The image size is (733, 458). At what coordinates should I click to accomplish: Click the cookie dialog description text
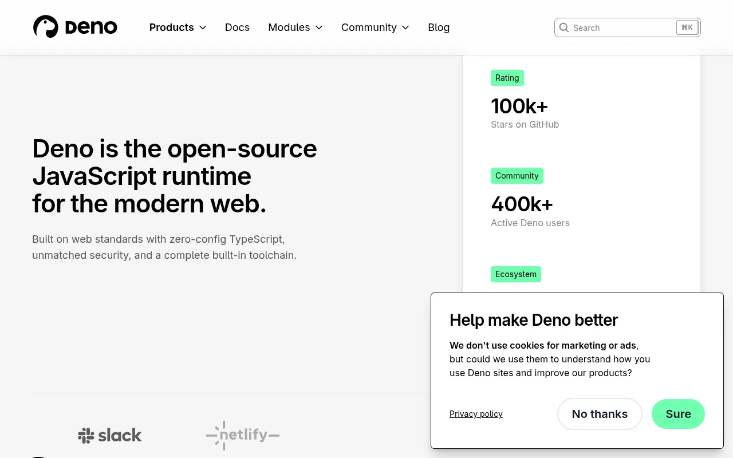[550, 359]
